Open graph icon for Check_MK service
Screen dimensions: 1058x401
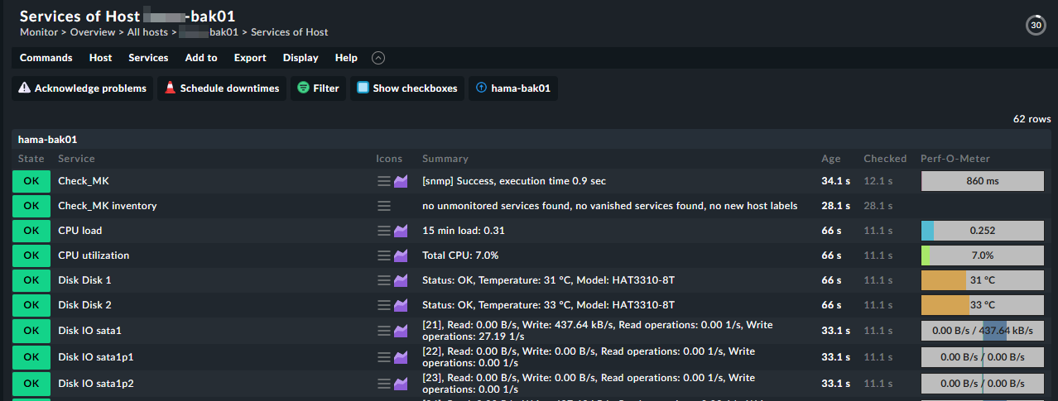(x=401, y=181)
